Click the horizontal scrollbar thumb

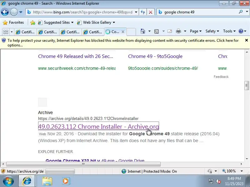click(83, 164)
